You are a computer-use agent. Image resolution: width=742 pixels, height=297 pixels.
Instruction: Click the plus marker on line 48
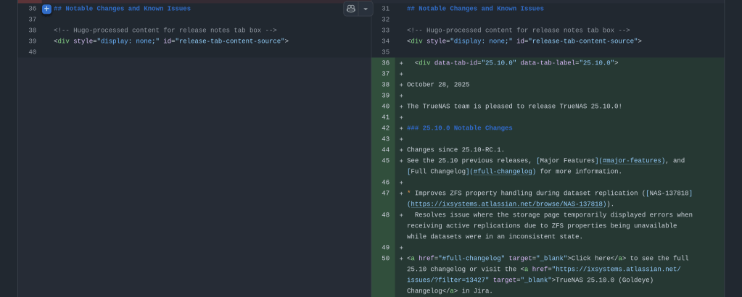[401, 215]
